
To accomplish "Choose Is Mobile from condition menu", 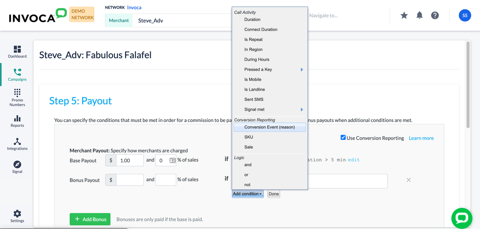I will pos(253,80).
